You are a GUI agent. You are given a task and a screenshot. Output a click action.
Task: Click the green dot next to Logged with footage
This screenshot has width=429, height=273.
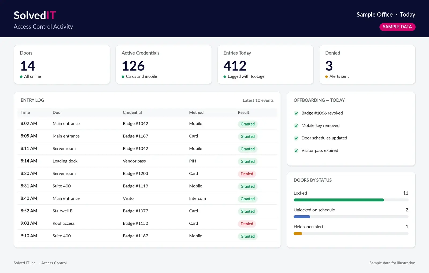pyautogui.click(x=225, y=77)
